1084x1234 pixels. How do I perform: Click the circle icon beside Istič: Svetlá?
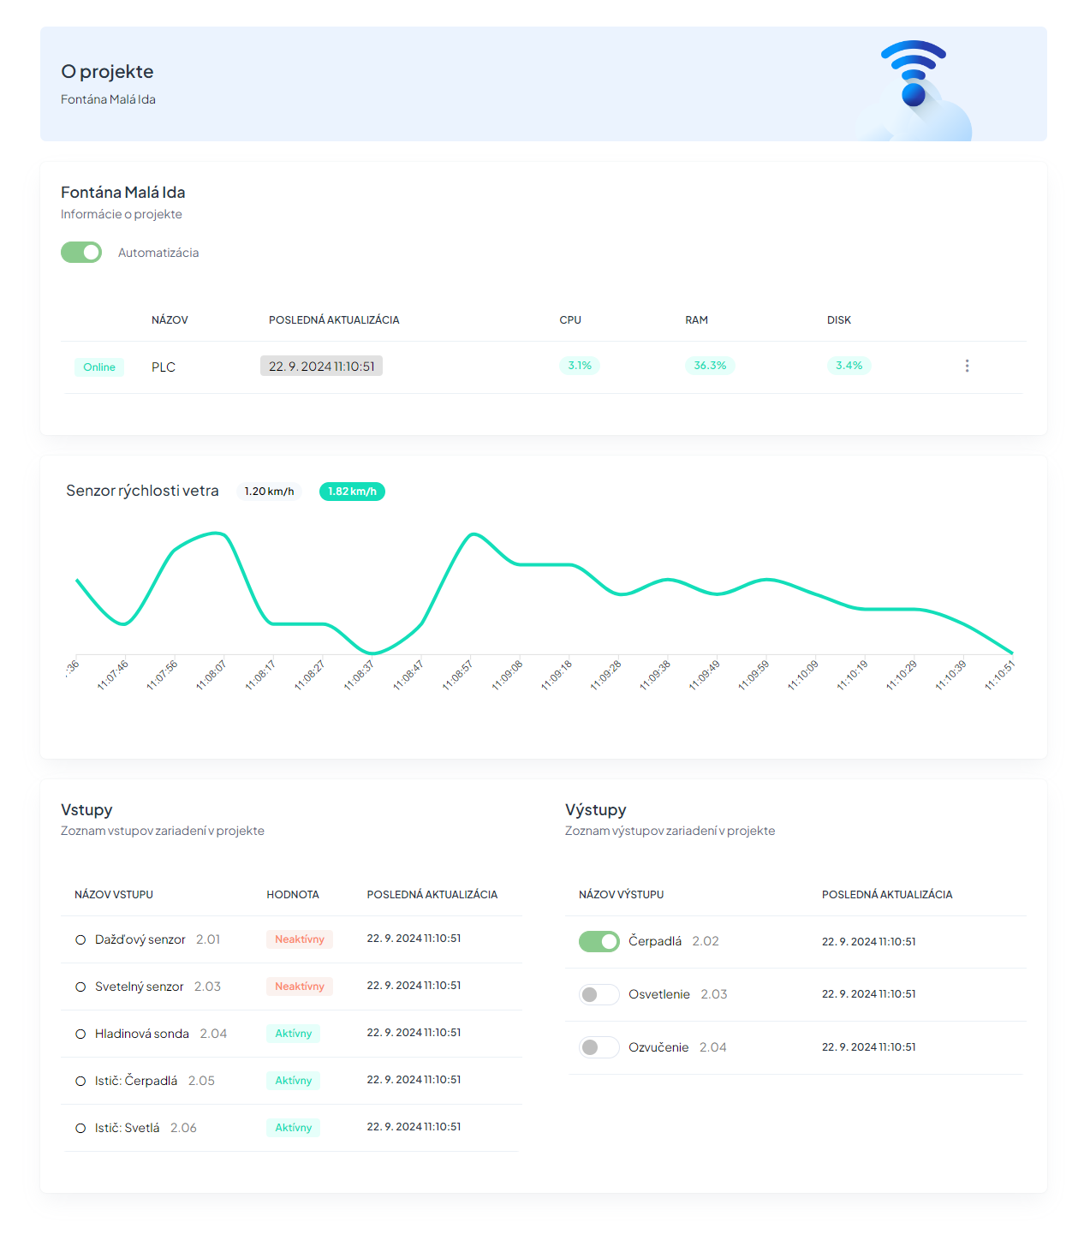tap(80, 1128)
